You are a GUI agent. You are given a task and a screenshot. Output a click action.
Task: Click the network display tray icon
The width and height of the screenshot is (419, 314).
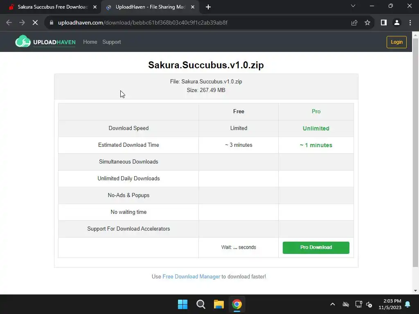[358, 304]
